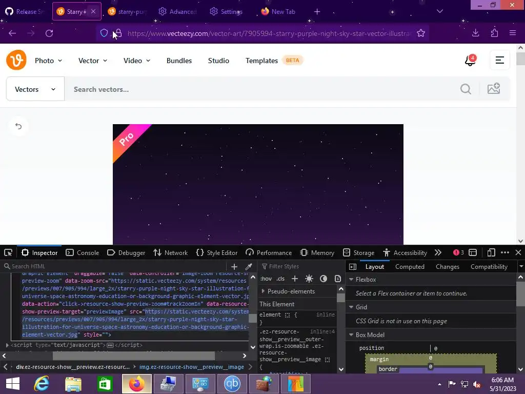Click the new tab plus button

pos(317,12)
